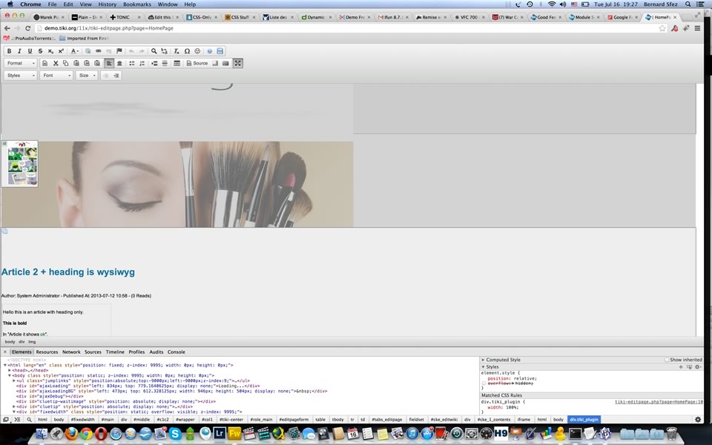
Task: Open the Profiles devtools tab
Action: pyautogui.click(x=136, y=352)
